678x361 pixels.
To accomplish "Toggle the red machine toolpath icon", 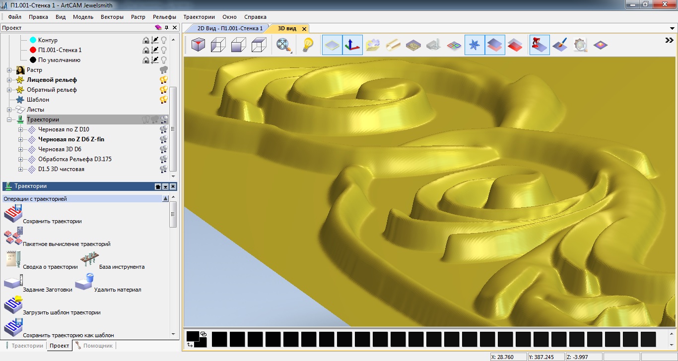I will [539, 45].
